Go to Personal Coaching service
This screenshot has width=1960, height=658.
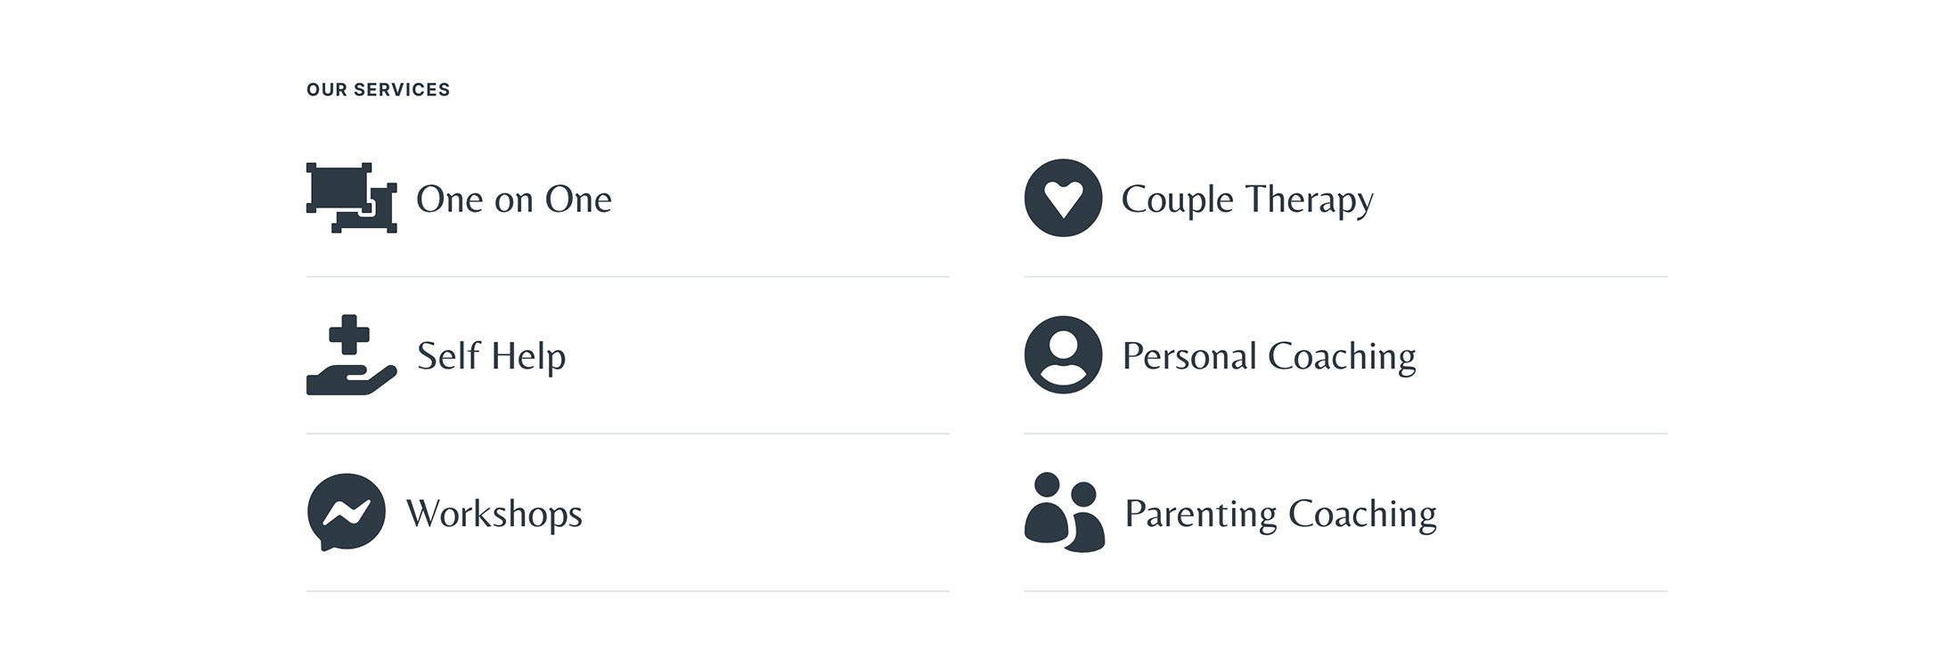(x=1268, y=356)
